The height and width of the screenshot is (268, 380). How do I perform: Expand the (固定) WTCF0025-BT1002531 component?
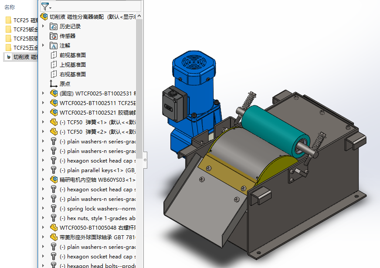43,93
